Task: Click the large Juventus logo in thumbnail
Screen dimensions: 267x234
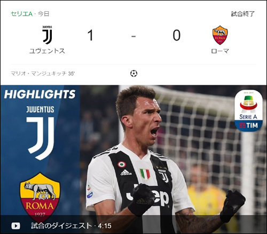Action: click(41, 139)
